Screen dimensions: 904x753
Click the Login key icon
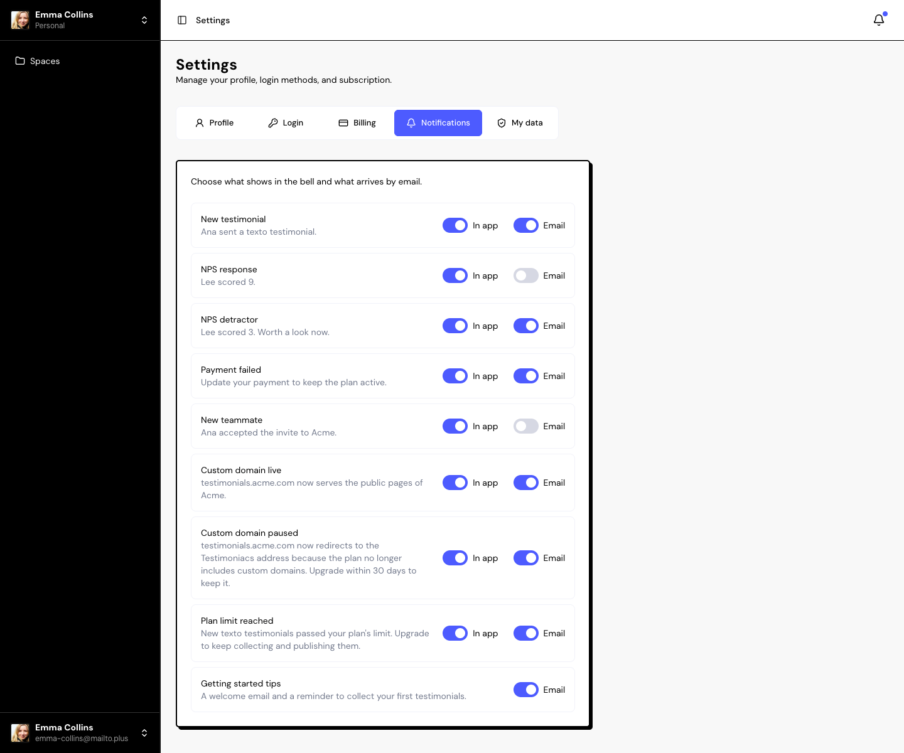(273, 123)
